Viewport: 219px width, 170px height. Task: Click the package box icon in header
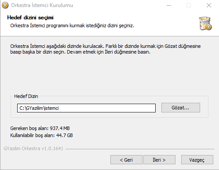[205, 23]
